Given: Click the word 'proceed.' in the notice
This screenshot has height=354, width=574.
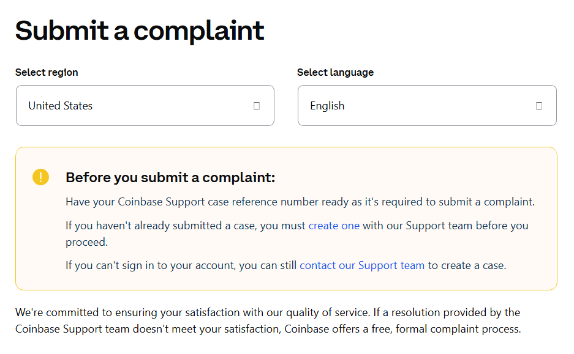Looking at the screenshot, I should click(86, 242).
